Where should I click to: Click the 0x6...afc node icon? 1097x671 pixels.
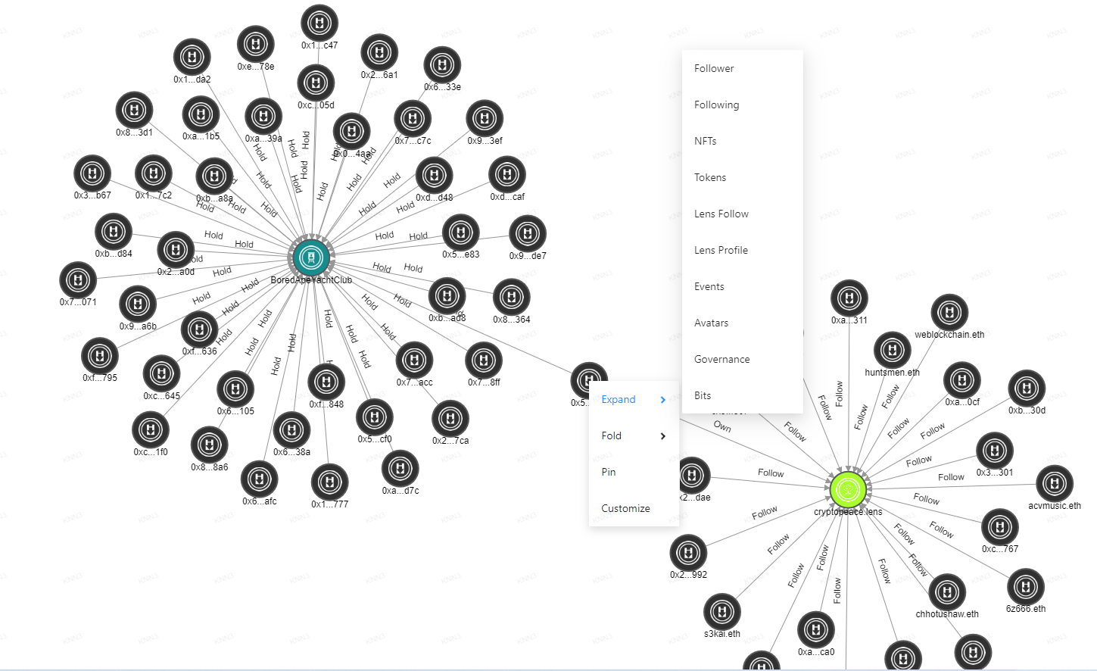[x=260, y=479]
